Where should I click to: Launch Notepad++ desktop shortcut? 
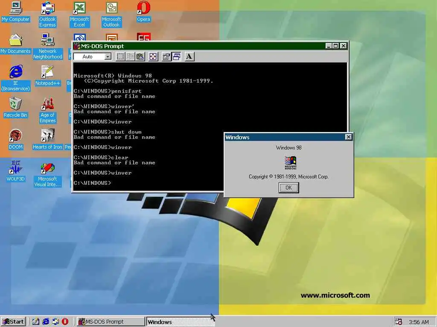pos(48,76)
